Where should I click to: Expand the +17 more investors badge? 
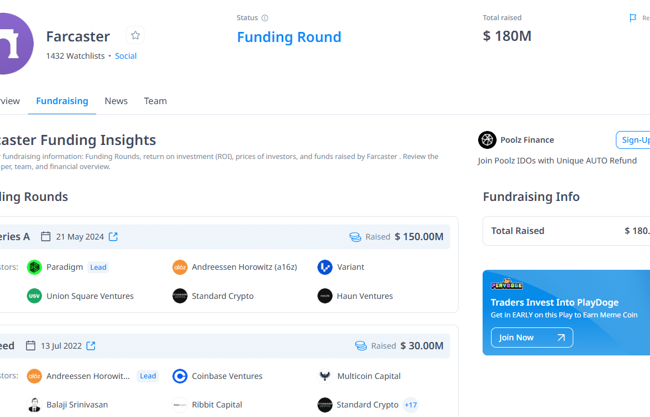pyautogui.click(x=410, y=405)
